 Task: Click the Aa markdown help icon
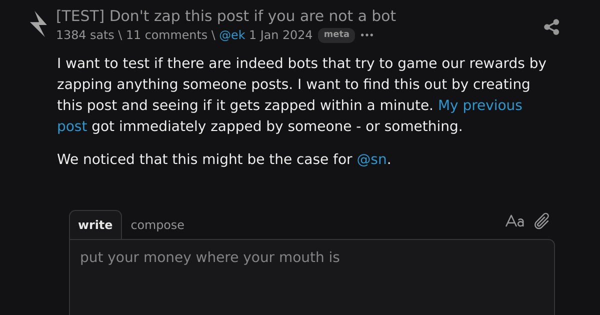point(514,221)
